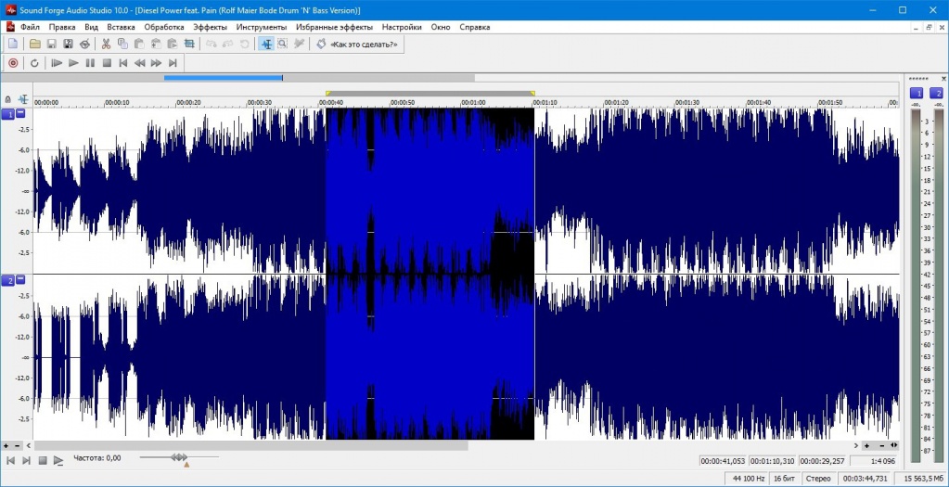The image size is (949, 487).
Task: Click the Save As toolbar icon
Action: pyautogui.click(x=69, y=44)
